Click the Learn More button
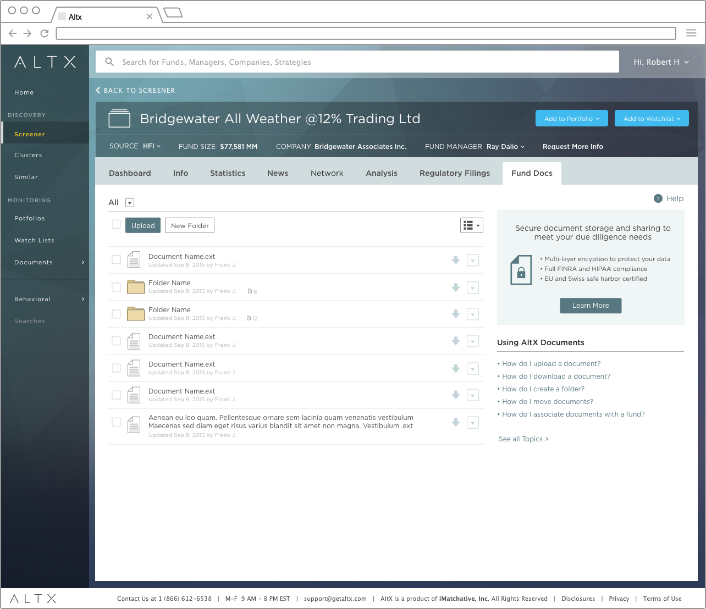The width and height of the screenshot is (706, 609). [591, 306]
